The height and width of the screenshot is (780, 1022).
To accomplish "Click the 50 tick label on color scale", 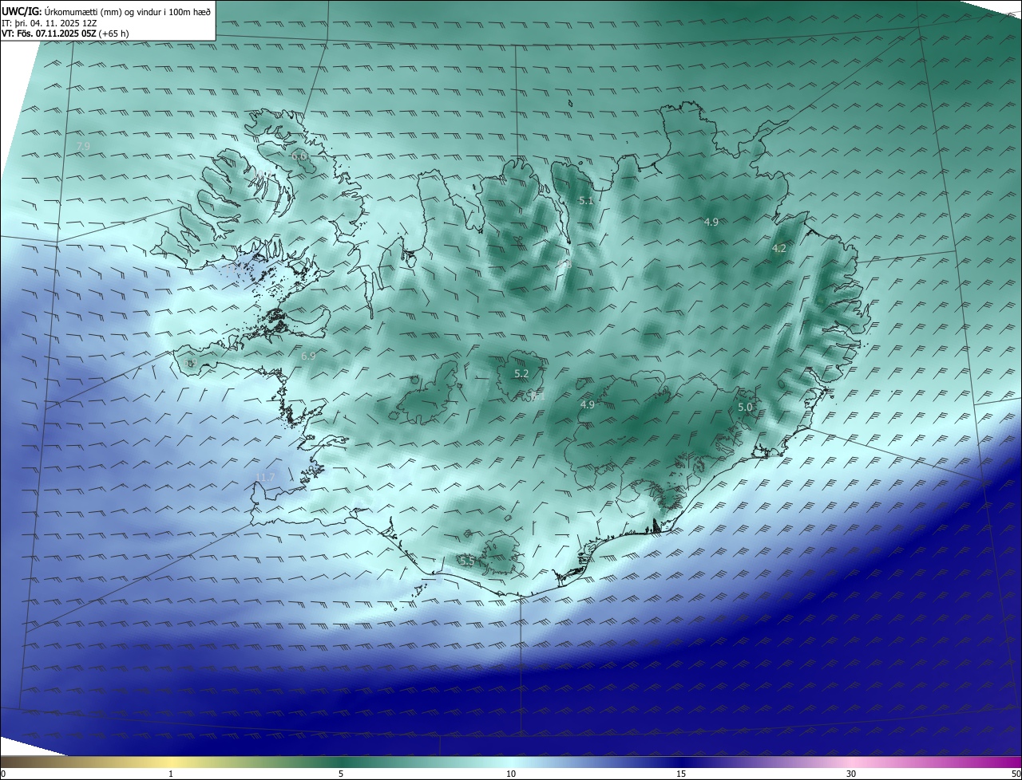I will click(1016, 774).
